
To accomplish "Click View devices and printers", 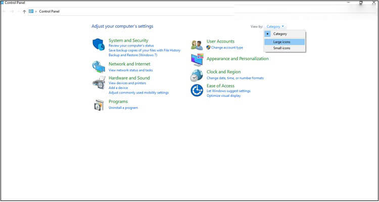I will tap(127, 83).
